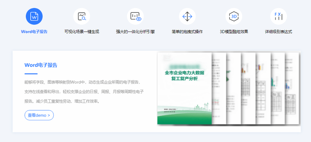Click the paragraph line starting 能够将字段
This screenshot has width=311, height=142.
click(83, 82)
